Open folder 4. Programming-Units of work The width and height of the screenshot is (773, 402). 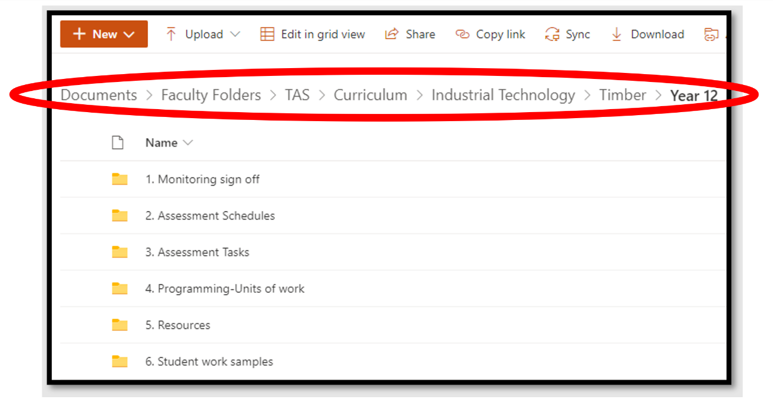[x=225, y=289]
